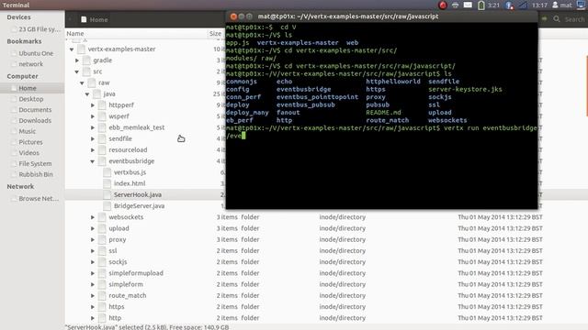Click the simpleformupload folder icon
Image resolution: width=588 pixels, height=330 pixels.
point(102,273)
